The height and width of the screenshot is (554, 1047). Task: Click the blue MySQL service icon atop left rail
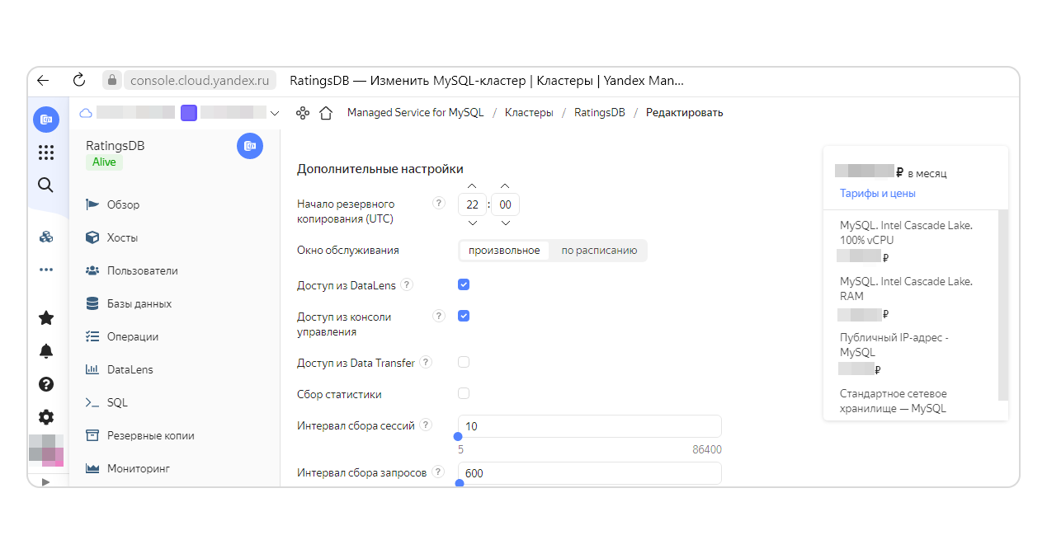point(46,120)
